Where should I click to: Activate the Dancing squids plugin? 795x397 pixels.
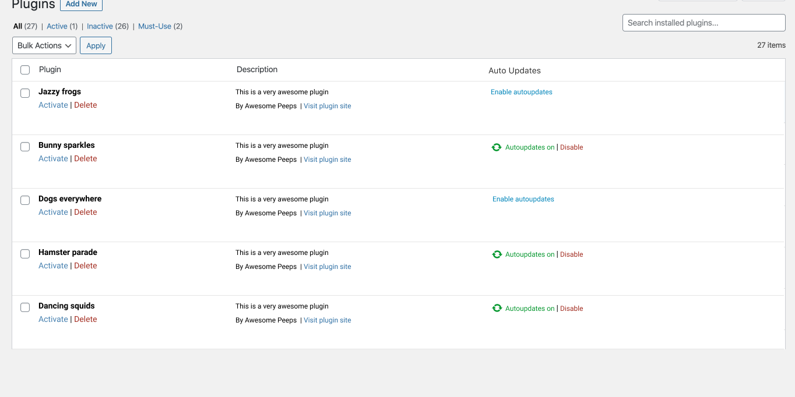(53, 320)
